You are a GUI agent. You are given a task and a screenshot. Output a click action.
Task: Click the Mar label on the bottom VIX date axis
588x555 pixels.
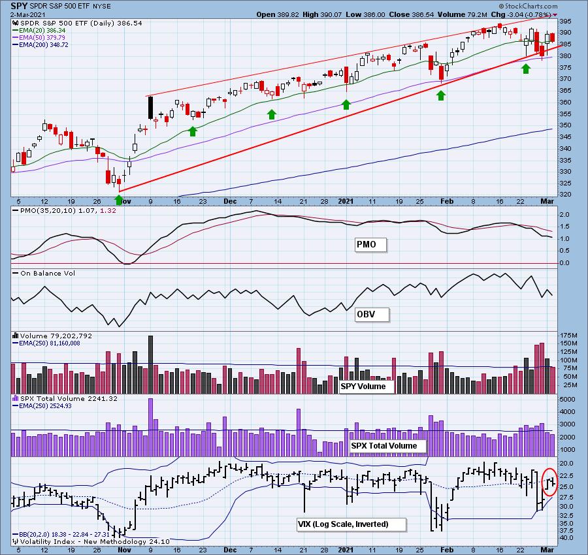[x=547, y=550]
